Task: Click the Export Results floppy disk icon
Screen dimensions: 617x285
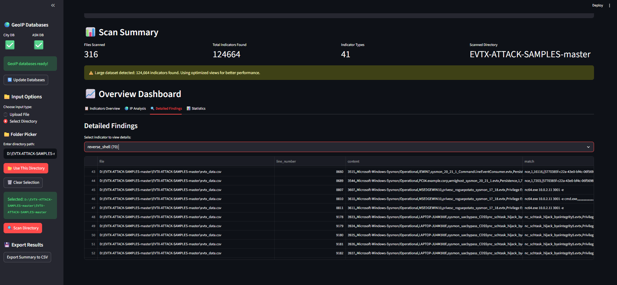Action: 7,245
